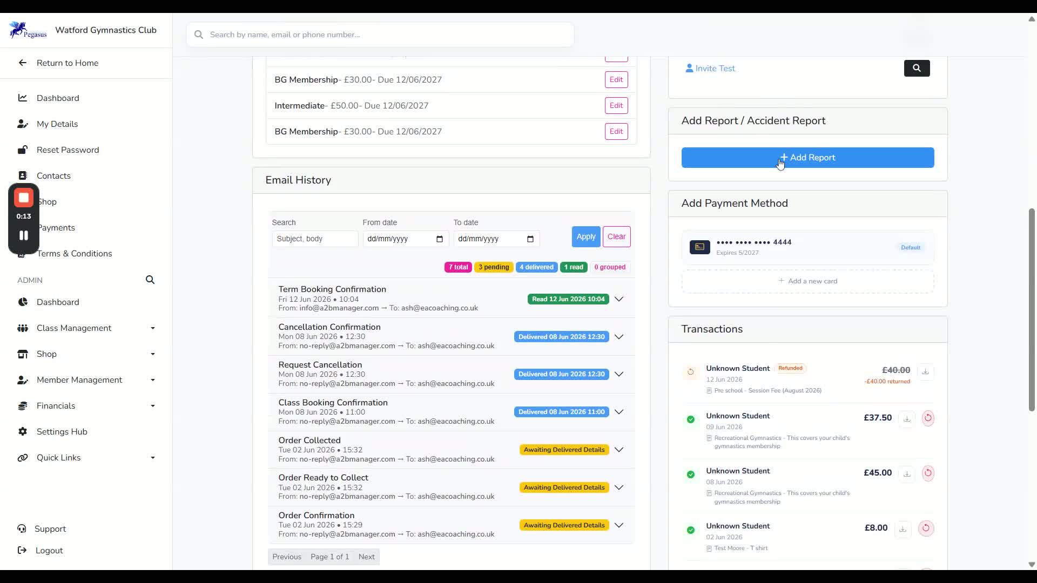This screenshot has width=1037, height=583.
Task: Download receipt for refunded £40.00 transaction
Action: 925,371
